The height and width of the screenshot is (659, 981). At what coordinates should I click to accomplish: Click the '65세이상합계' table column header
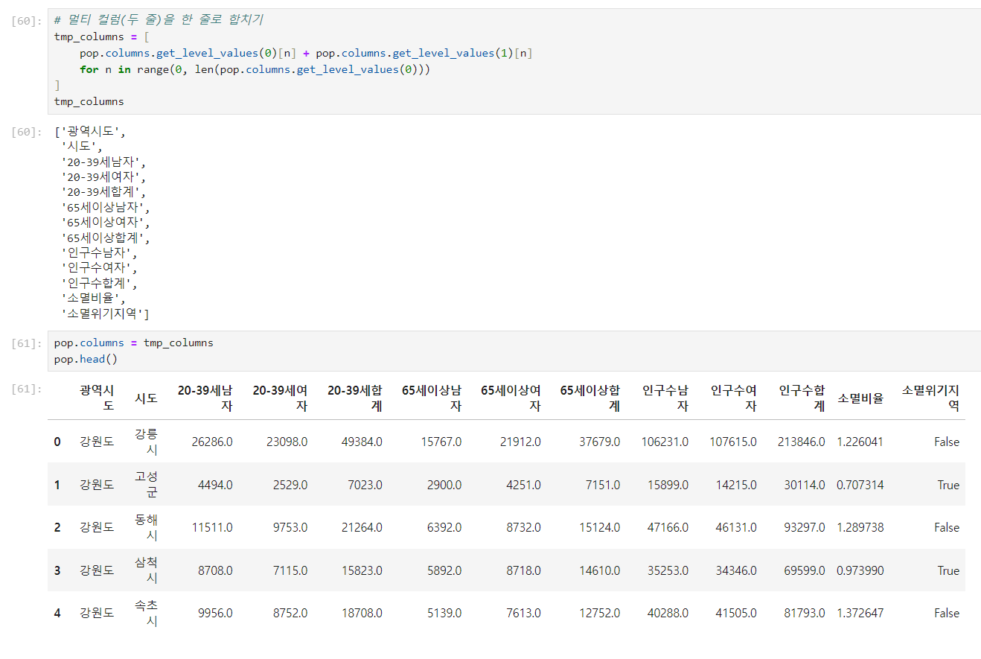tap(590, 398)
